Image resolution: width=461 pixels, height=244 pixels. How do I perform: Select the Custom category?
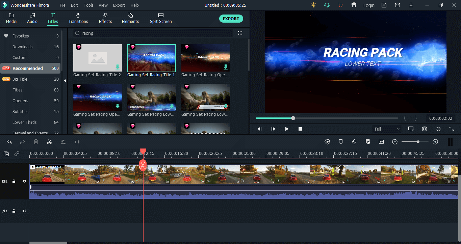point(30,57)
